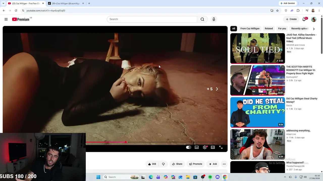Toggle subtitles/closed captions on player
The width and height of the screenshot is (323, 181).
(197, 147)
